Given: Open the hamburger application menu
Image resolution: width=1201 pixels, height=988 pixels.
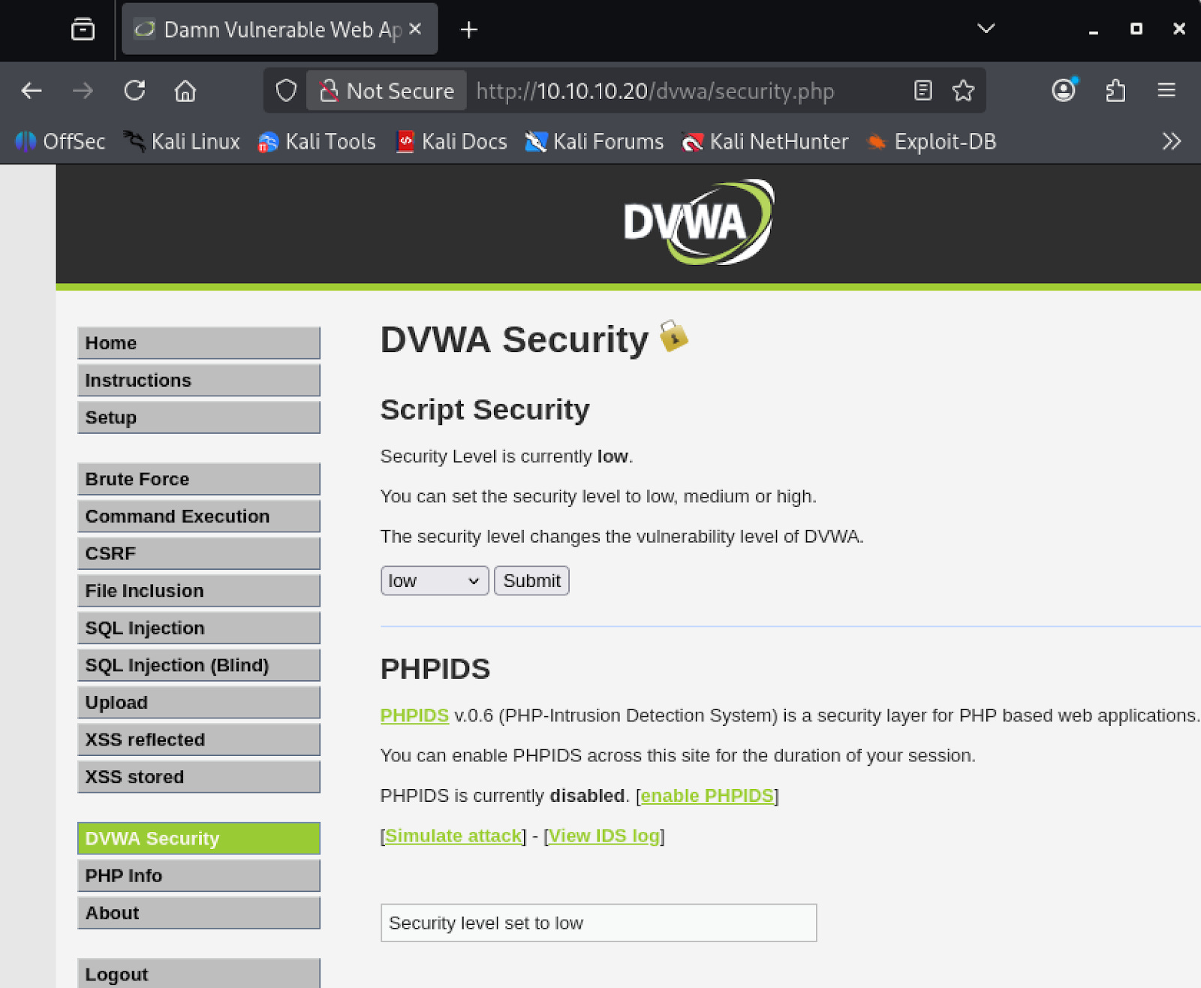Looking at the screenshot, I should tap(1166, 91).
